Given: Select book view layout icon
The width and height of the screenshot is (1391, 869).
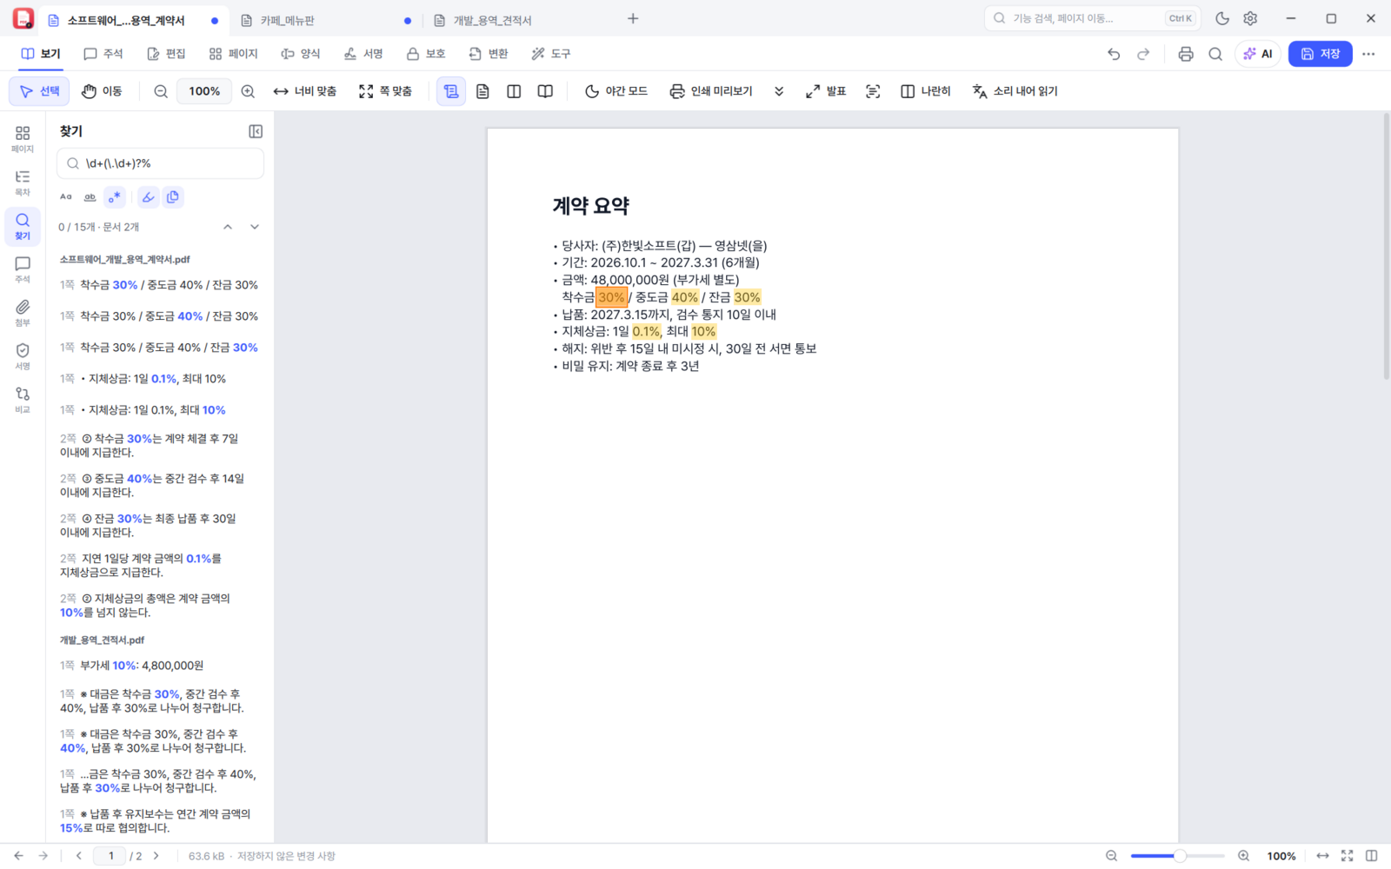Looking at the screenshot, I should click(x=545, y=91).
